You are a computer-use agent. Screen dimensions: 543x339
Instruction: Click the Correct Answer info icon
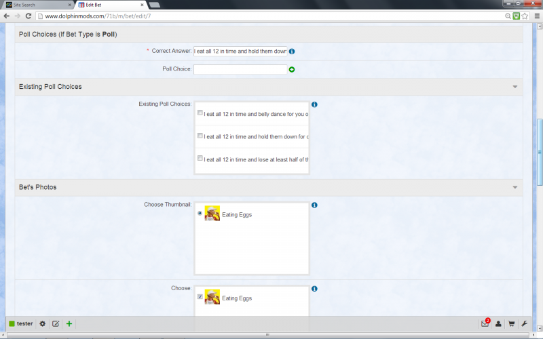[292, 52]
